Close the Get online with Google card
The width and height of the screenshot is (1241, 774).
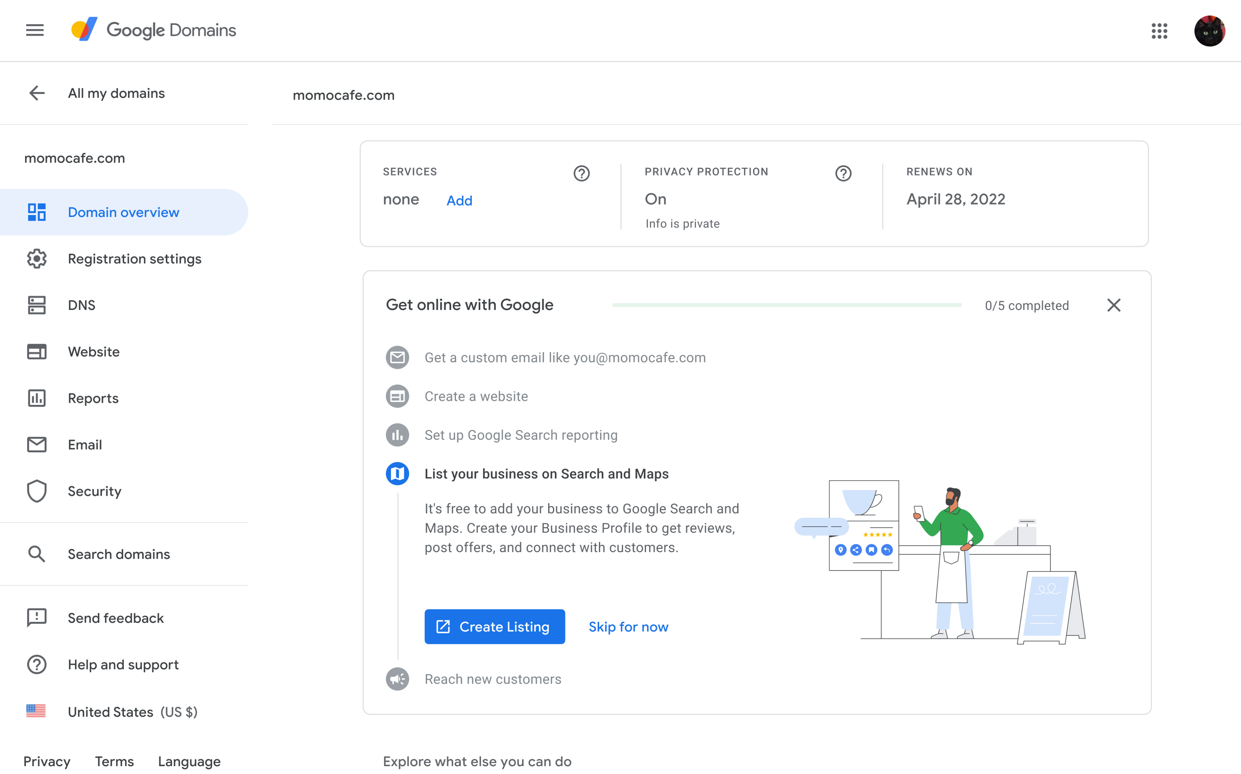[1114, 305]
